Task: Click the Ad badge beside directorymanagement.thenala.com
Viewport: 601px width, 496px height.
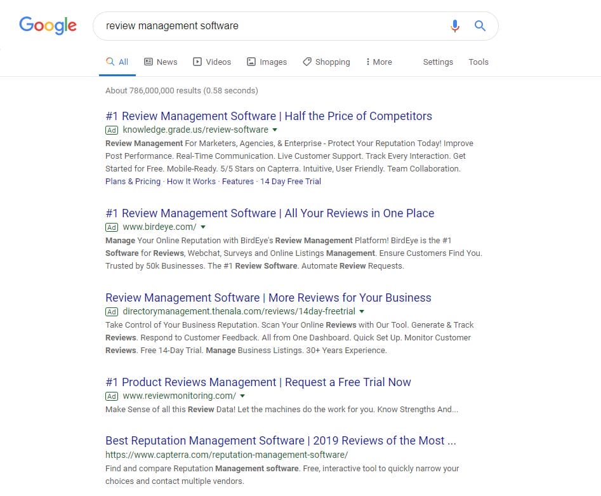Action: [112, 311]
